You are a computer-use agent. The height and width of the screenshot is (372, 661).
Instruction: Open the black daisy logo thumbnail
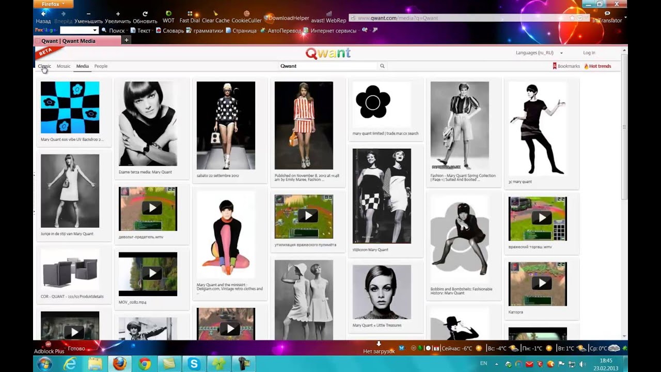(382, 104)
